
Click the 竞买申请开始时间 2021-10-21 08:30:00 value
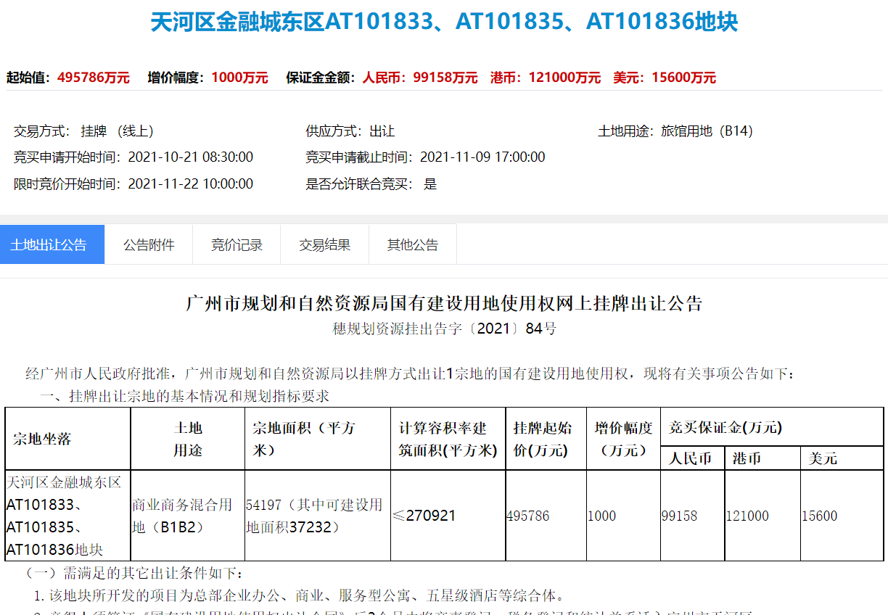coord(191,157)
